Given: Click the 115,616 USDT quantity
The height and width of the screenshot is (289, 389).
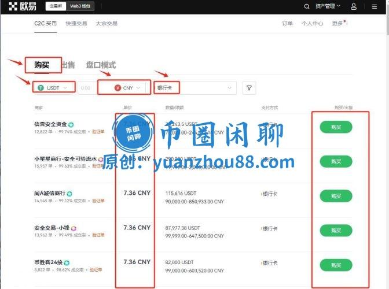Looking at the screenshot, I should (181, 194).
